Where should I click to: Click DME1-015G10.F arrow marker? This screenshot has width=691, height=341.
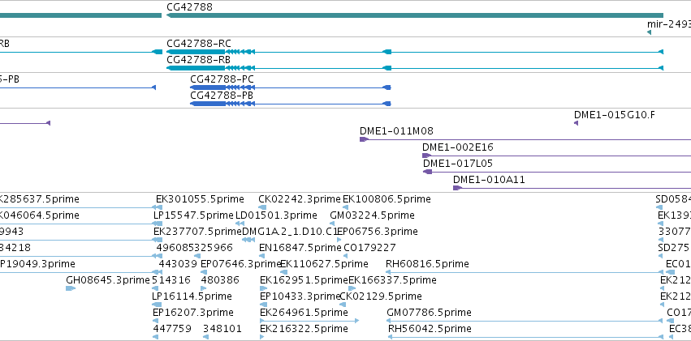tap(576, 123)
